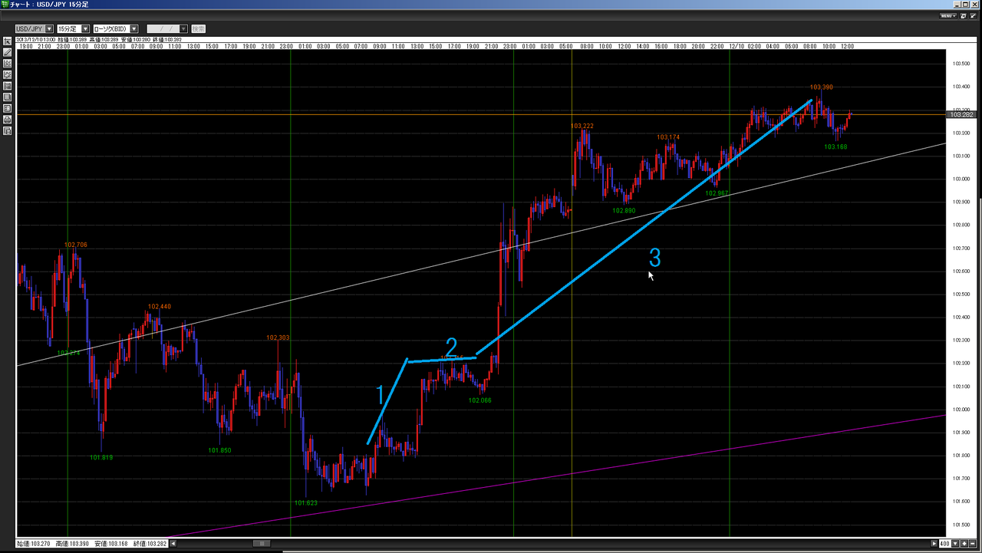
Task: Open the technical indicator chart icon
Action: pyautogui.click(x=8, y=64)
